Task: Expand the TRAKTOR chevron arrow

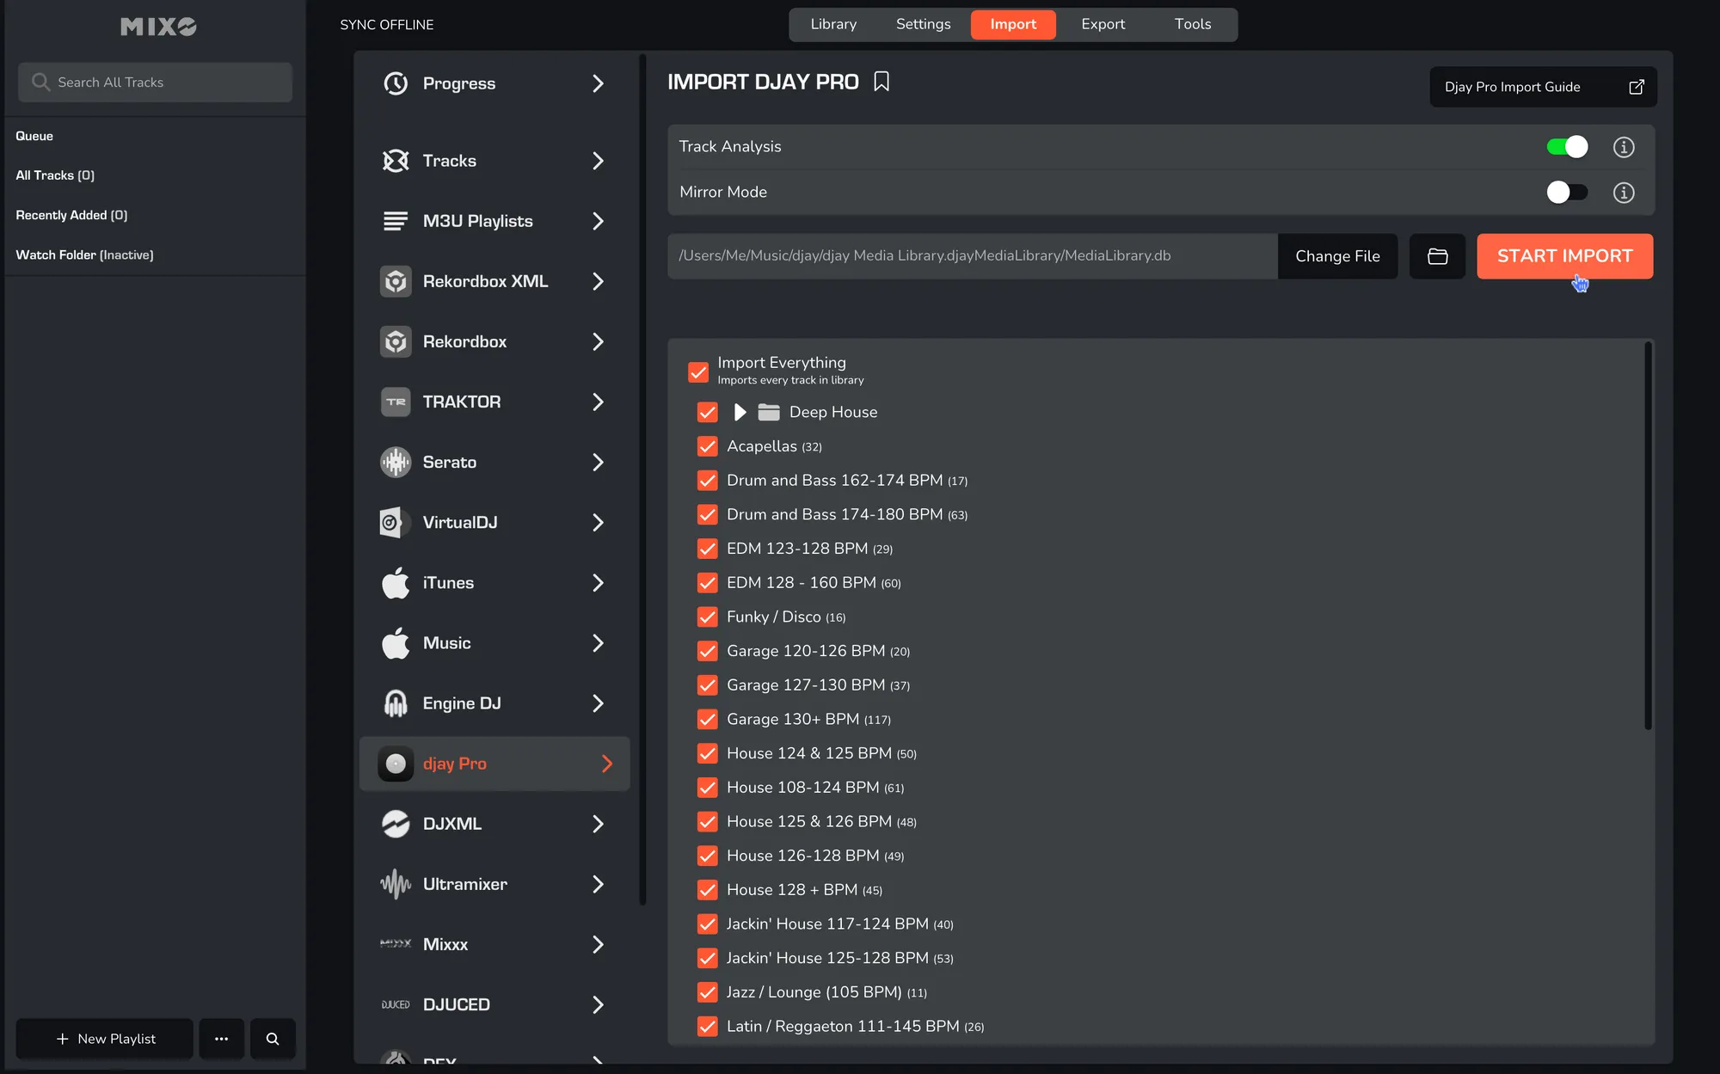Action: point(598,402)
